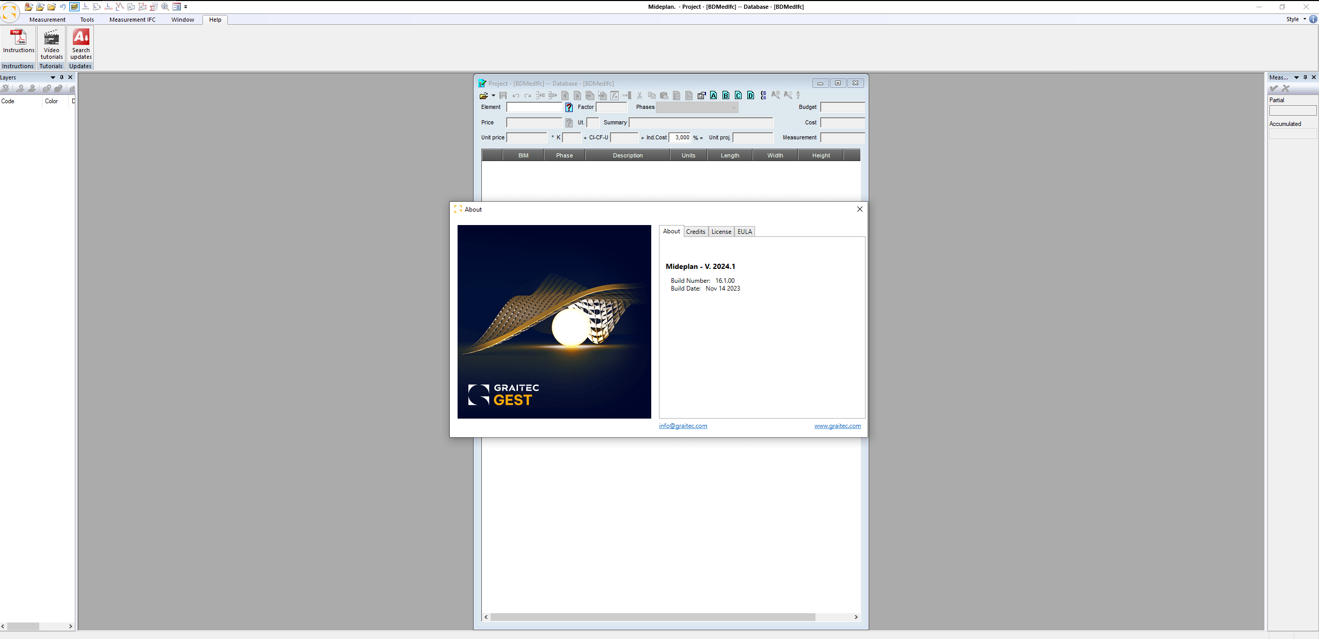Click the checkmark accept icon in Meas... panel
Screen dimensions: 1319x639
pyautogui.click(x=1274, y=89)
